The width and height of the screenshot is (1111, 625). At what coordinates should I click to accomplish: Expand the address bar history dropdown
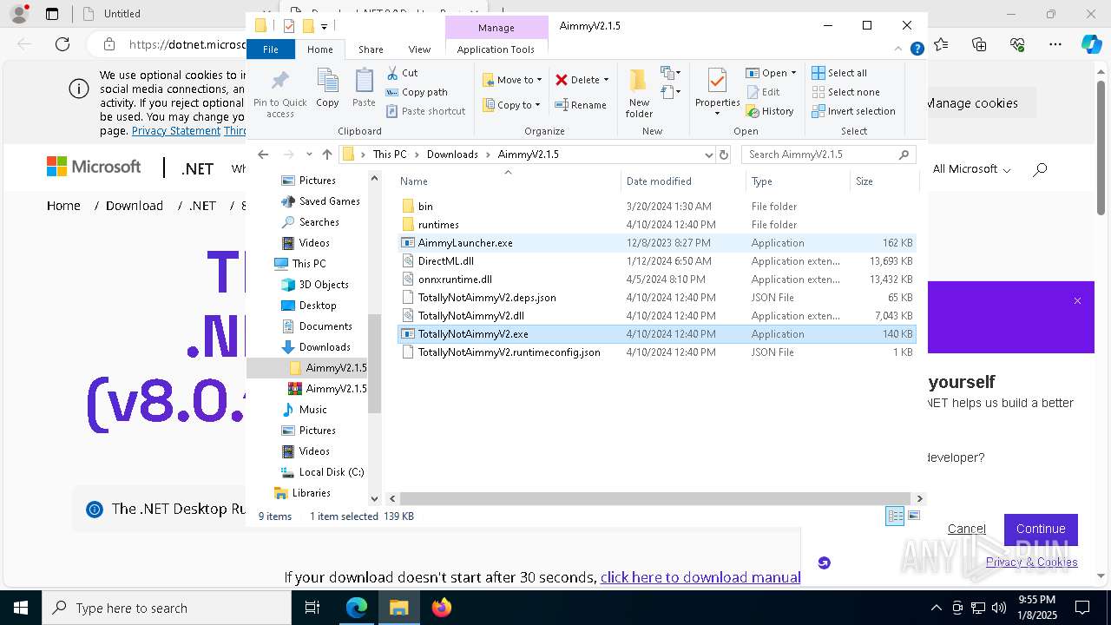(x=708, y=155)
